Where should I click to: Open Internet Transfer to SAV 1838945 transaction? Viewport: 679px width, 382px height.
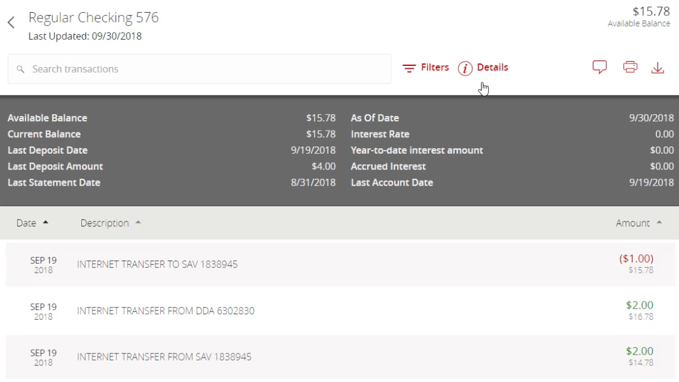click(x=157, y=265)
